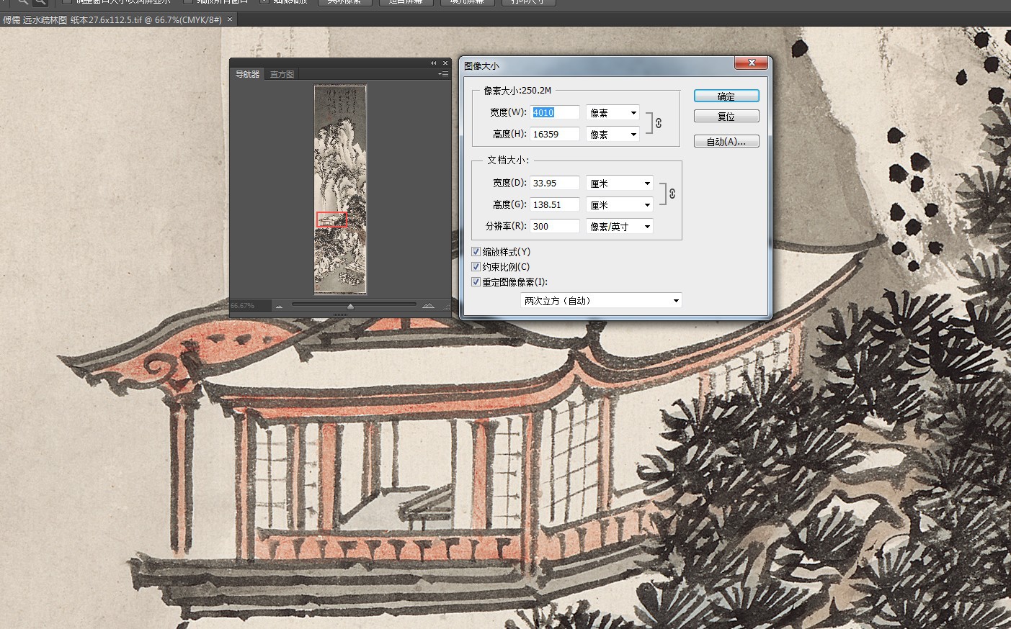This screenshot has height=629, width=1011.
Task: Confirm with the 确定 button
Action: pos(726,96)
